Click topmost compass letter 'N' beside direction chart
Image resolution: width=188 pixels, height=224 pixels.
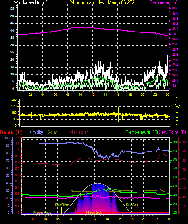pyautogui.click(x=177, y=99)
